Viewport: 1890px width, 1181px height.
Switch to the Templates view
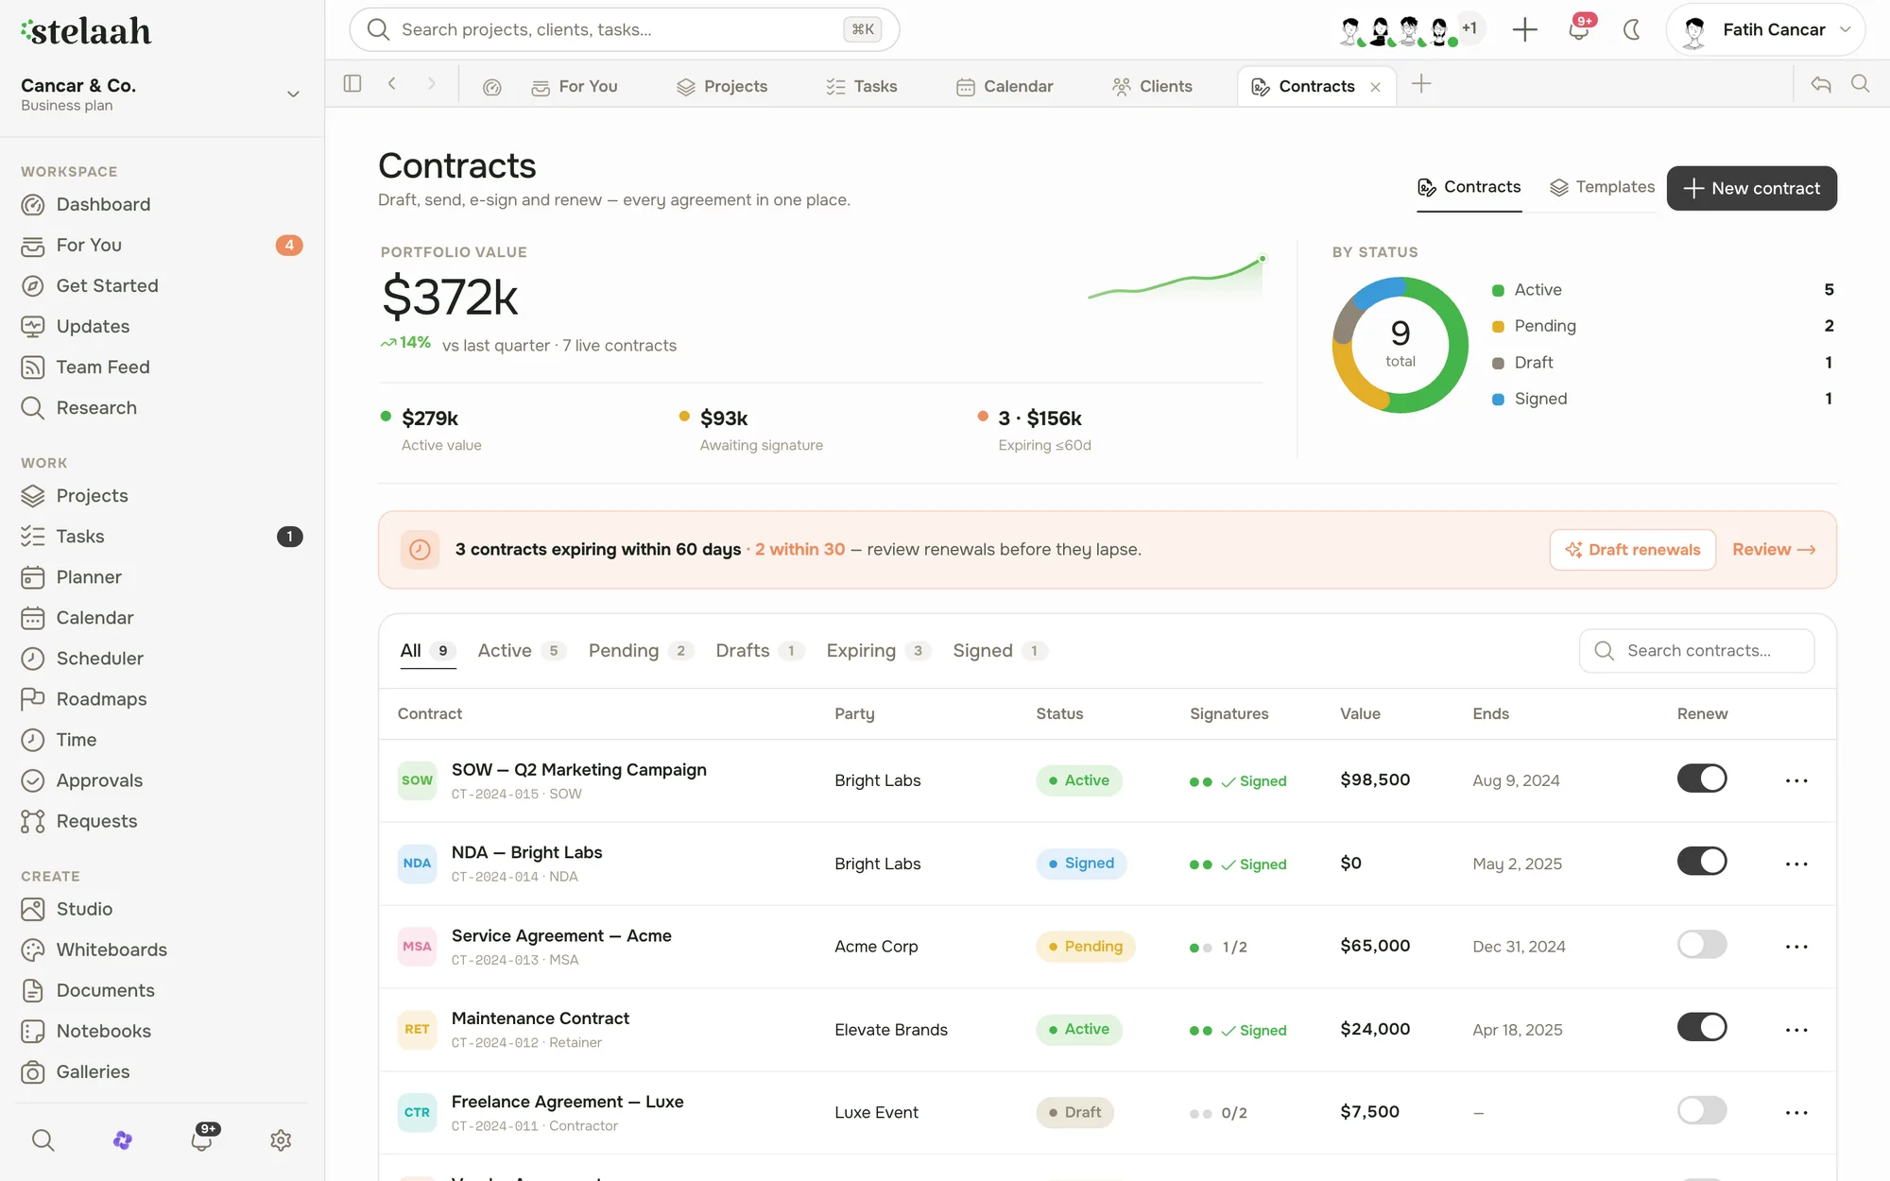pos(1603,187)
